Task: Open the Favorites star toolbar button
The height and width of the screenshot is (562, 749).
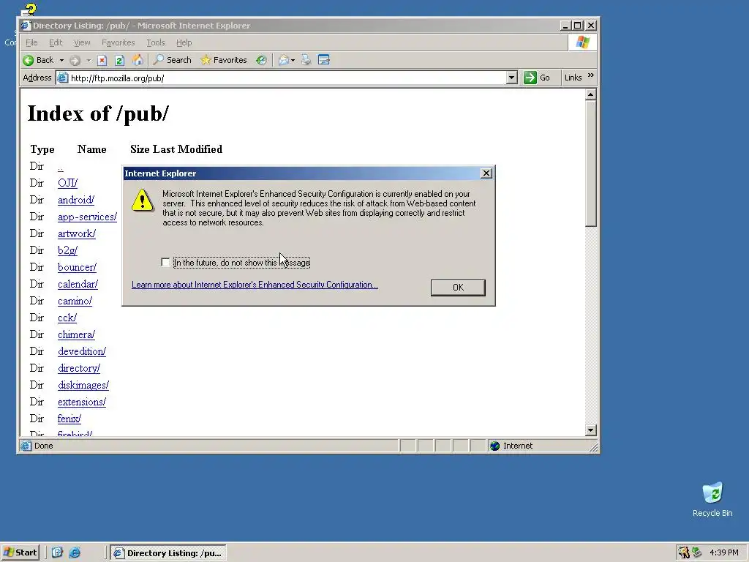Action: [x=224, y=60]
